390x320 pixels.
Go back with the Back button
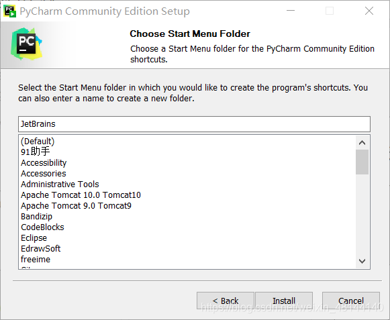tap(226, 301)
